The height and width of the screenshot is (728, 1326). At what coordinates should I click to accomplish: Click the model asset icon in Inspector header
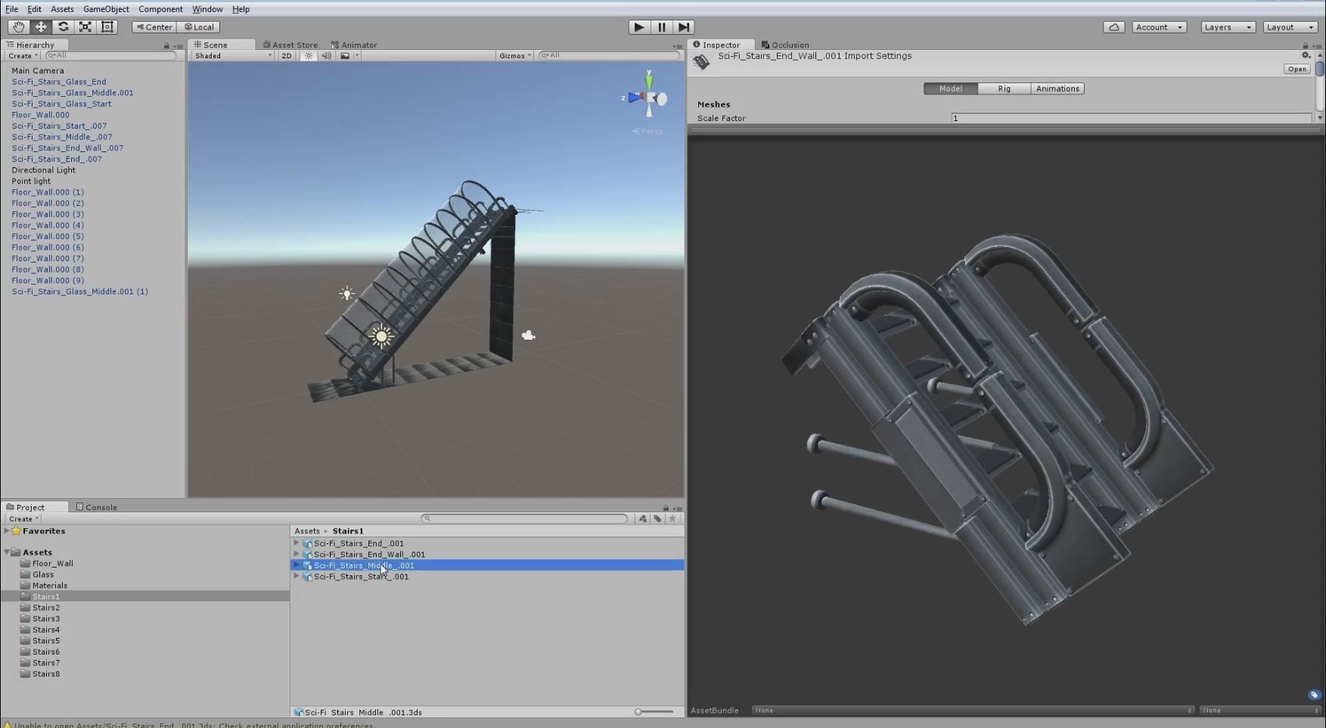[x=701, y=62]
